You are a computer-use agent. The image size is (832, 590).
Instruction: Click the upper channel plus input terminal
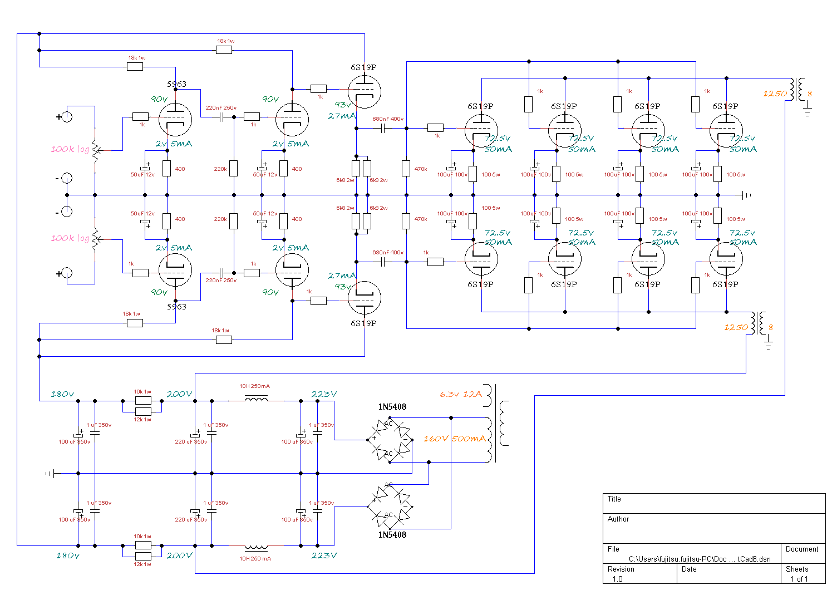pos(66,117)
